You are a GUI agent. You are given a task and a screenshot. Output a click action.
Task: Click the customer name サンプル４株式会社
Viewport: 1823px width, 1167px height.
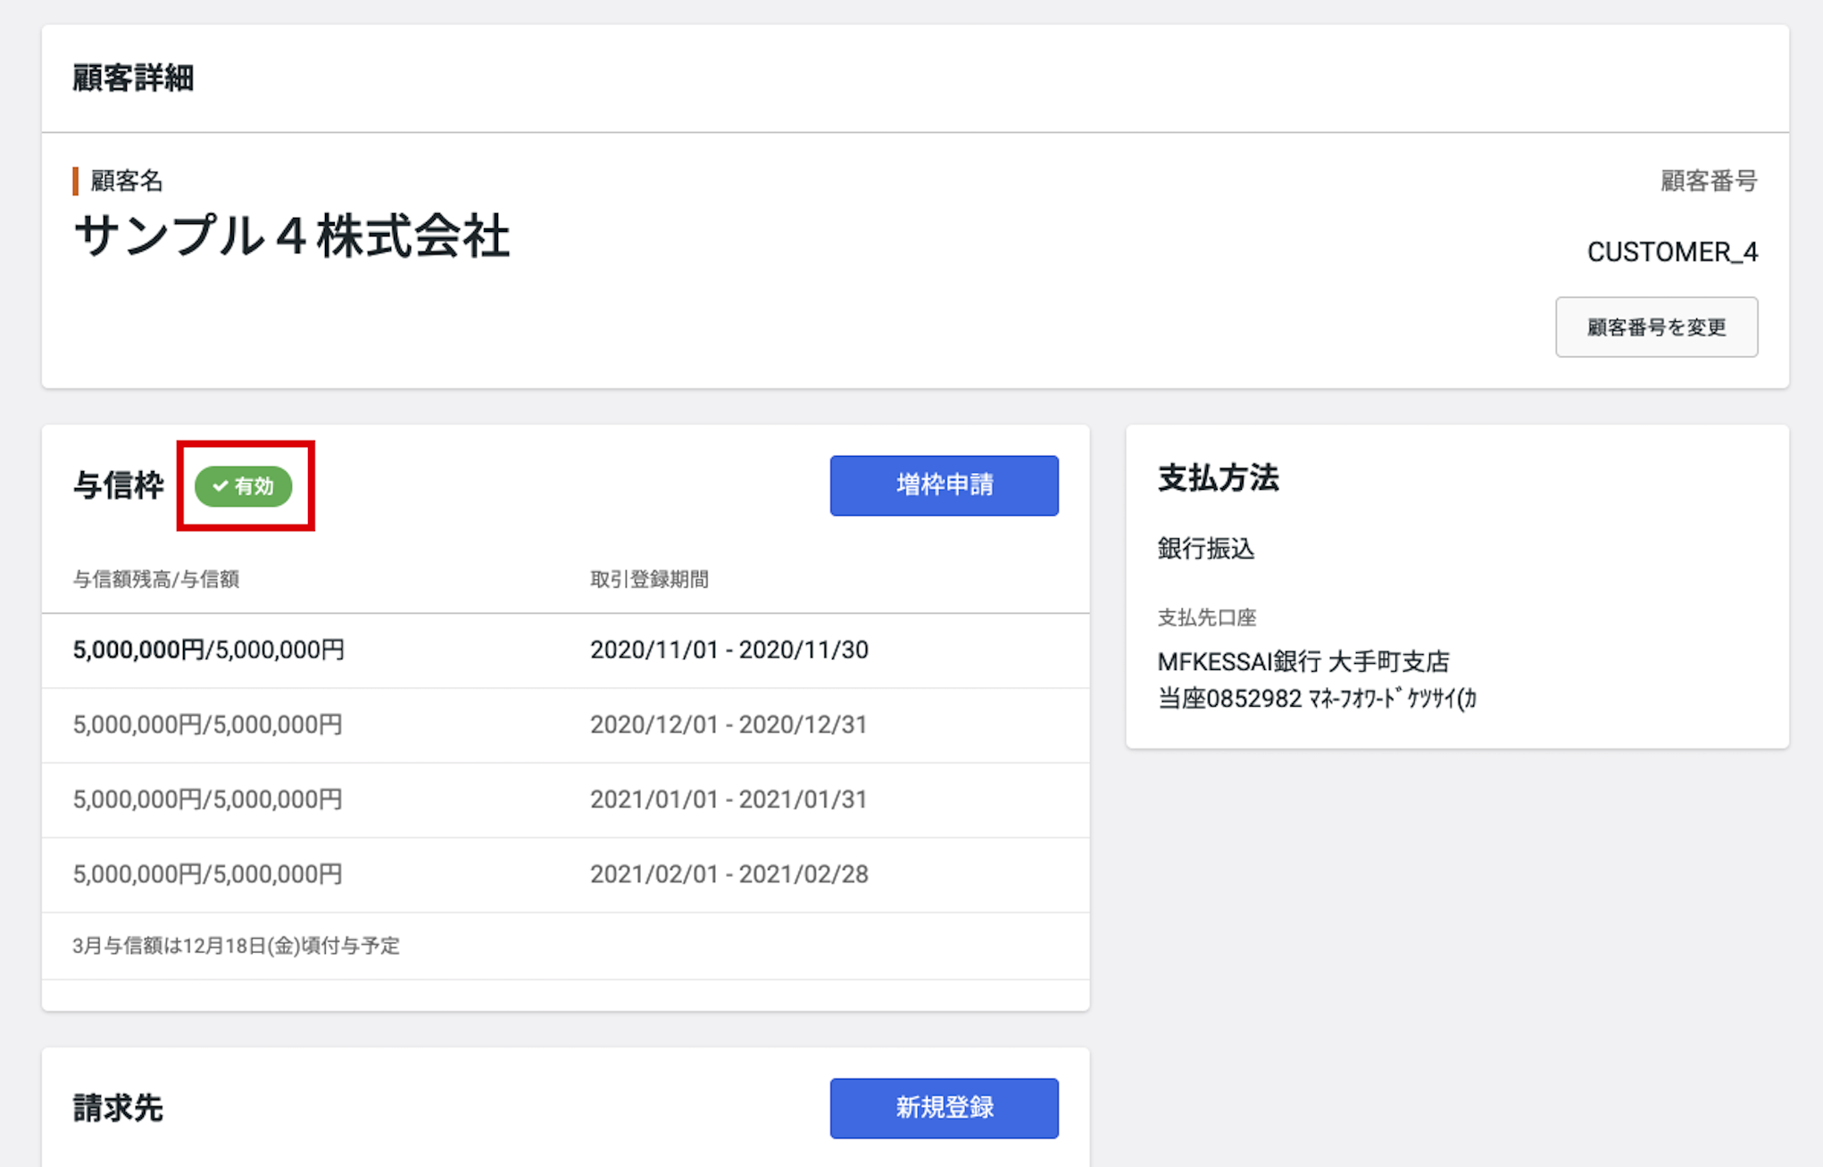pyautogui.click(x=291, y=237)
